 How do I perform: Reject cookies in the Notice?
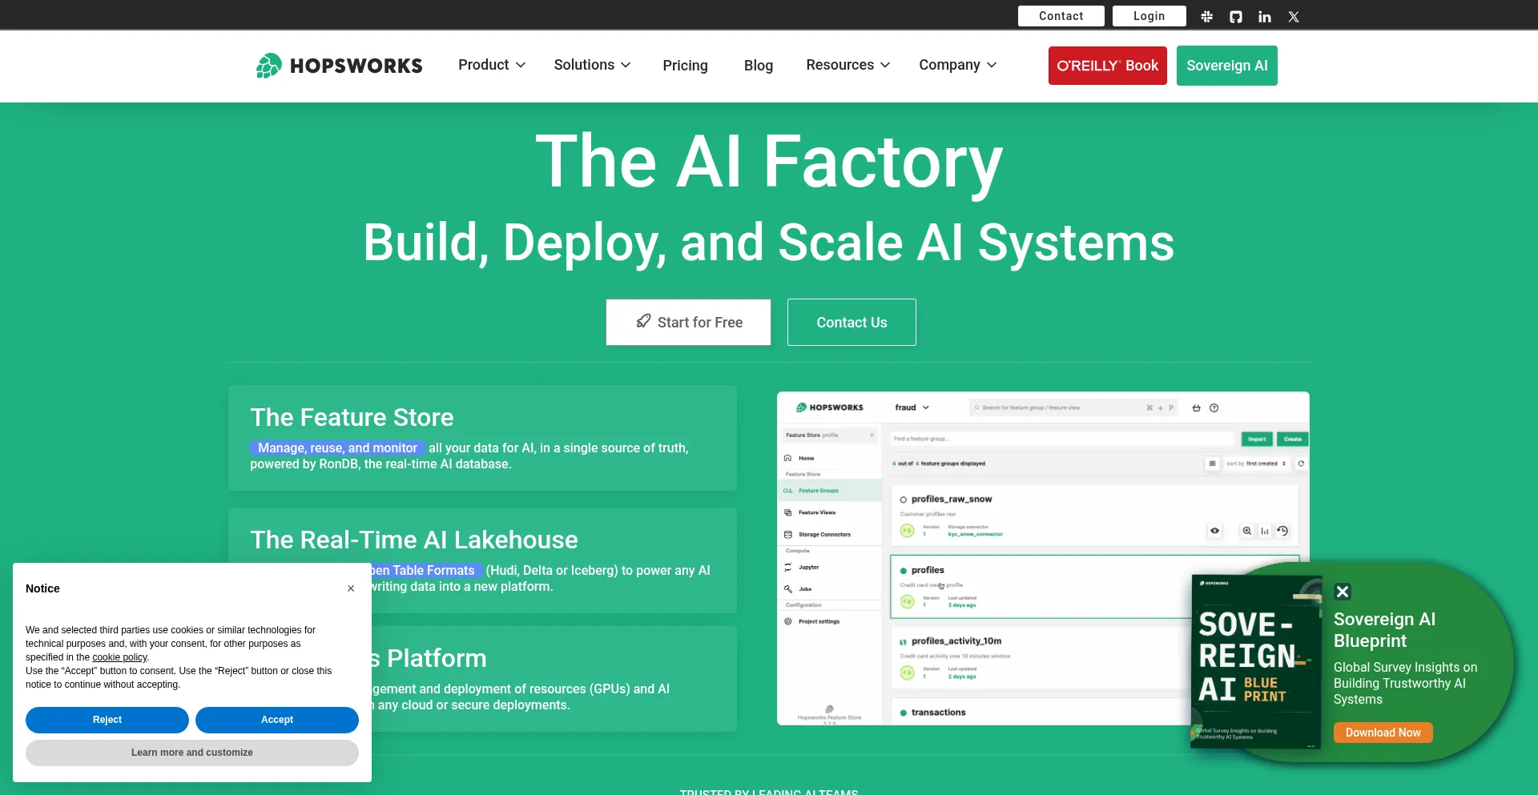pos(107,720)
